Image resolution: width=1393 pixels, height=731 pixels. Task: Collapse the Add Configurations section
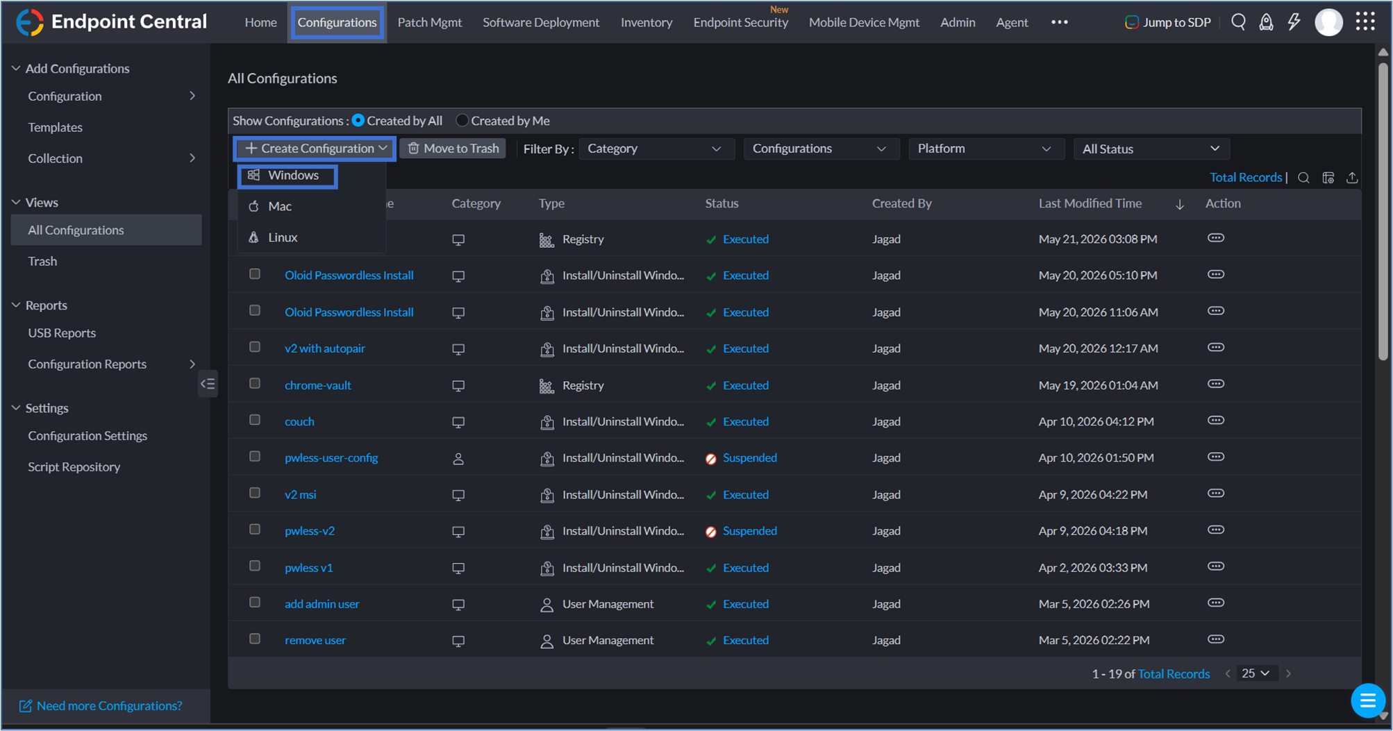click(16, 68)
